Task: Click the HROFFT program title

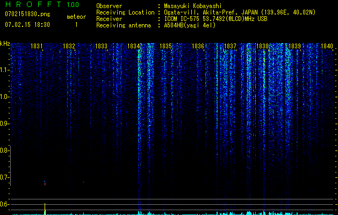Action: tap(34, 4)
